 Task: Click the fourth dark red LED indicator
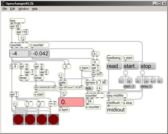point(53,119)
